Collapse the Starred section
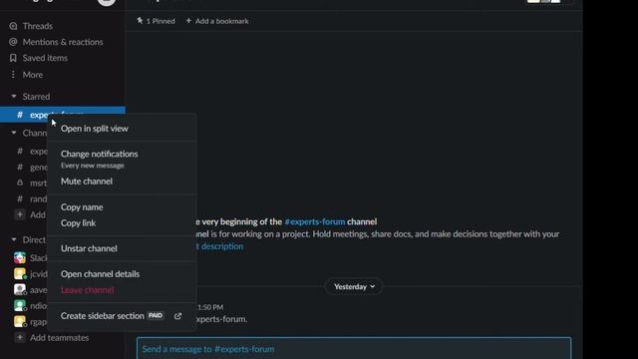This screenshot has height=359, width=638. click(14, 97)
